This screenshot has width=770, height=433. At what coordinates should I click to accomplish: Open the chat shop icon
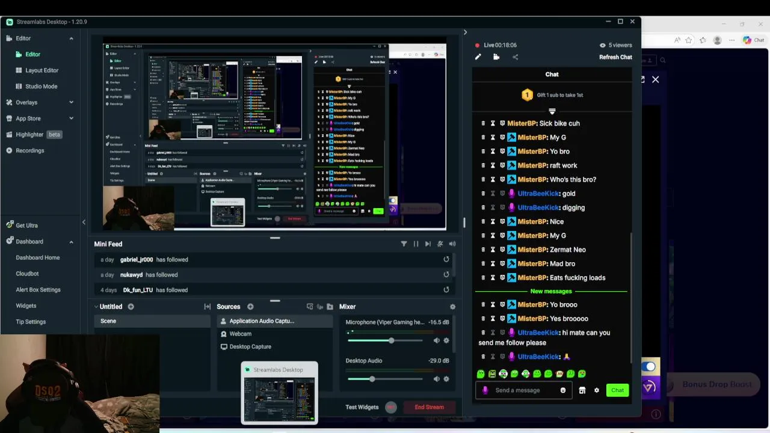pos(582,390)
